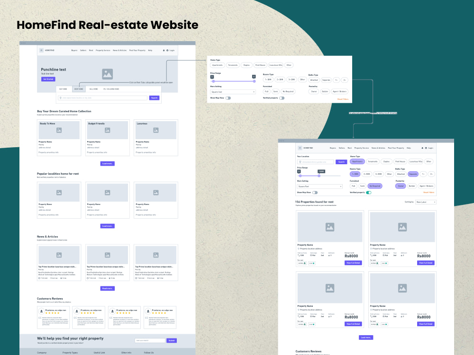The image size is (474, 355).
Task: Click the email input field in the footer banner
Action: pyautogui.click(x=150, y=340)
